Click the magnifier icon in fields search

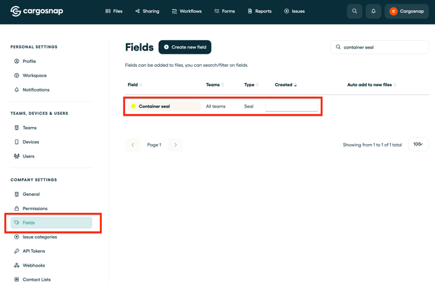point(338,47)
